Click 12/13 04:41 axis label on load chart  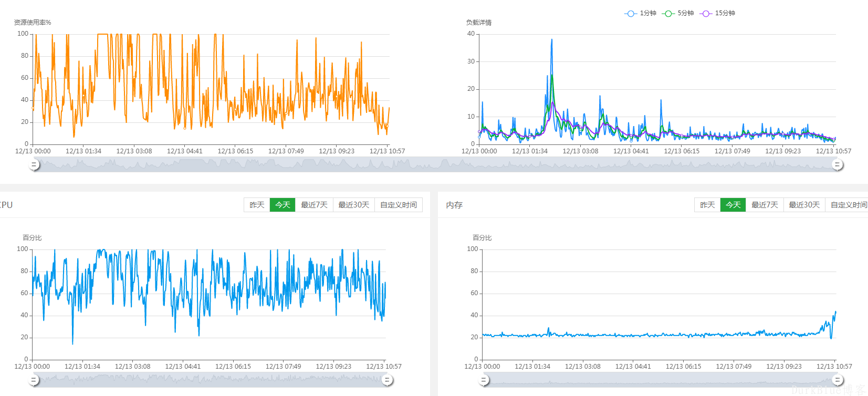click(631, 151)
